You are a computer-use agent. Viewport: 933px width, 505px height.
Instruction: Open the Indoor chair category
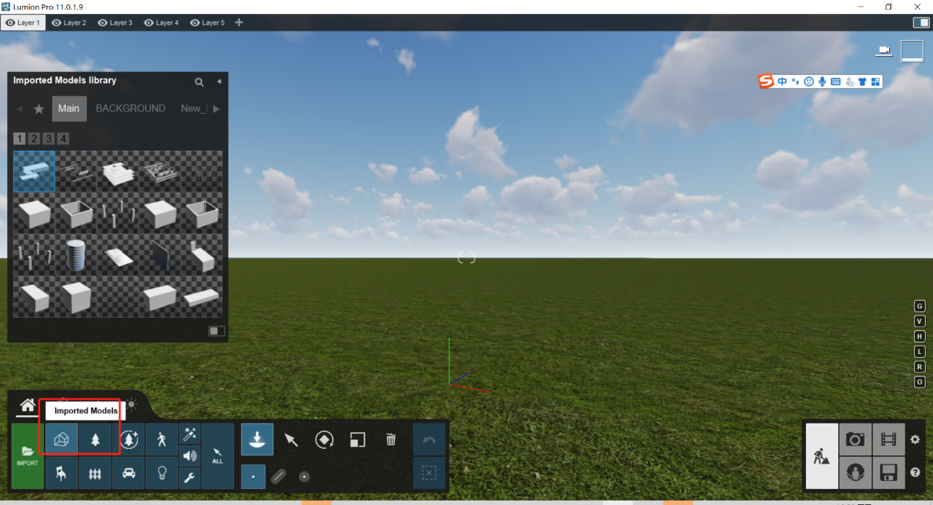pyautogui.click(x=62, y=473)
